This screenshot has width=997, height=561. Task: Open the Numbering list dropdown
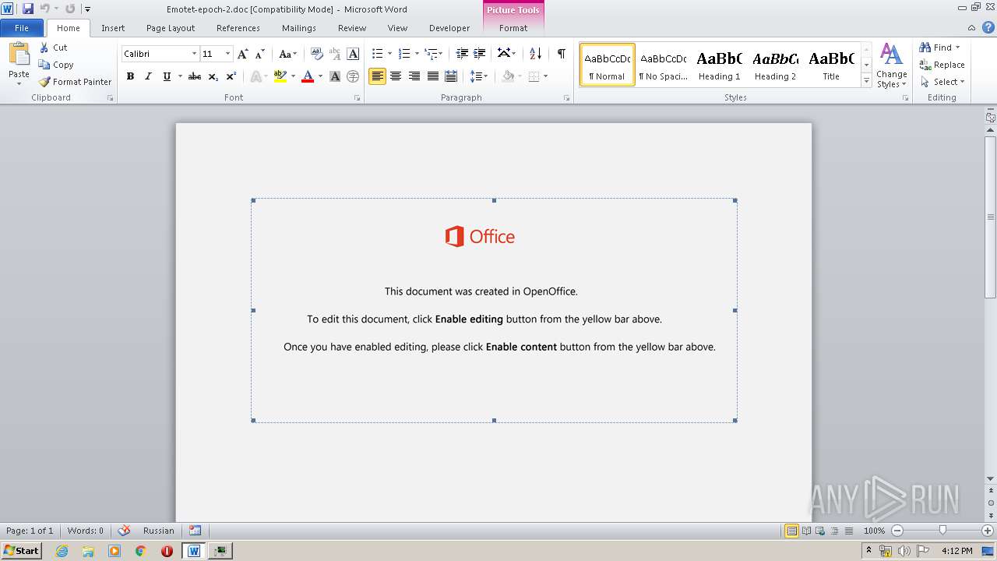pyautogui.click(x=417, y=54)
